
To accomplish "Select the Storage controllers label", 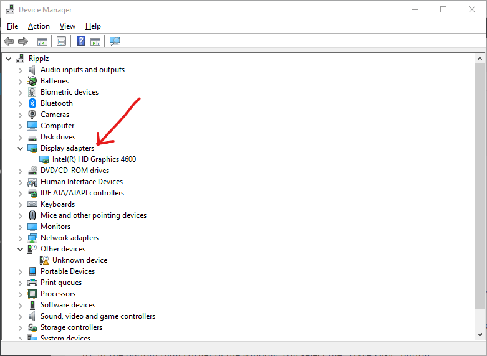I will pos(71,327).
